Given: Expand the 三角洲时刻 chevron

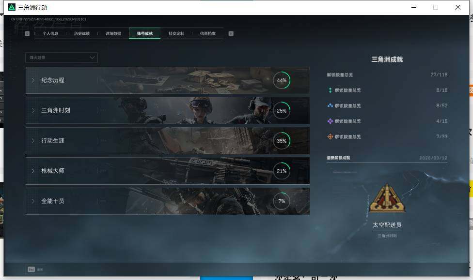Looking at the screenshot, I should 33,110.
